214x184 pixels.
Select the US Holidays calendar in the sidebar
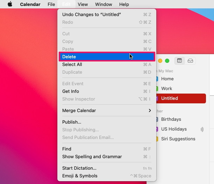[181, 129]
